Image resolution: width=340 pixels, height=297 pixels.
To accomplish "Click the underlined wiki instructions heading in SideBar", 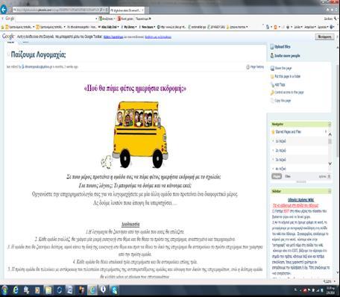I will 300,200.
